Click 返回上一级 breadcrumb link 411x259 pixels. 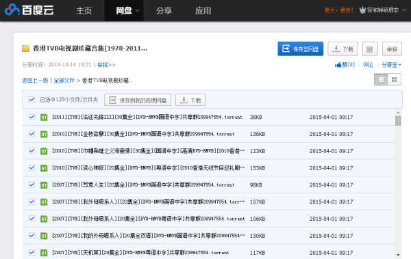35,81
